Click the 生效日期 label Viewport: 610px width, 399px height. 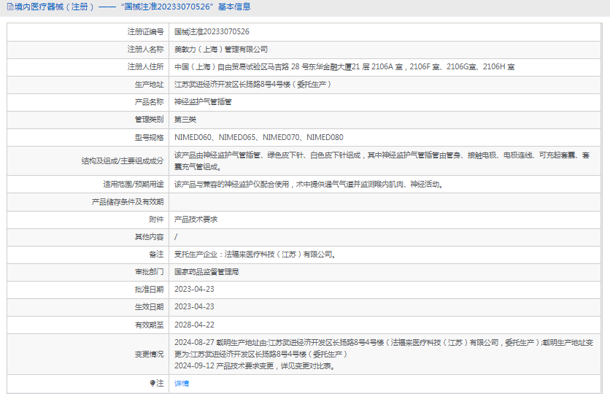[x=149, y=307]
